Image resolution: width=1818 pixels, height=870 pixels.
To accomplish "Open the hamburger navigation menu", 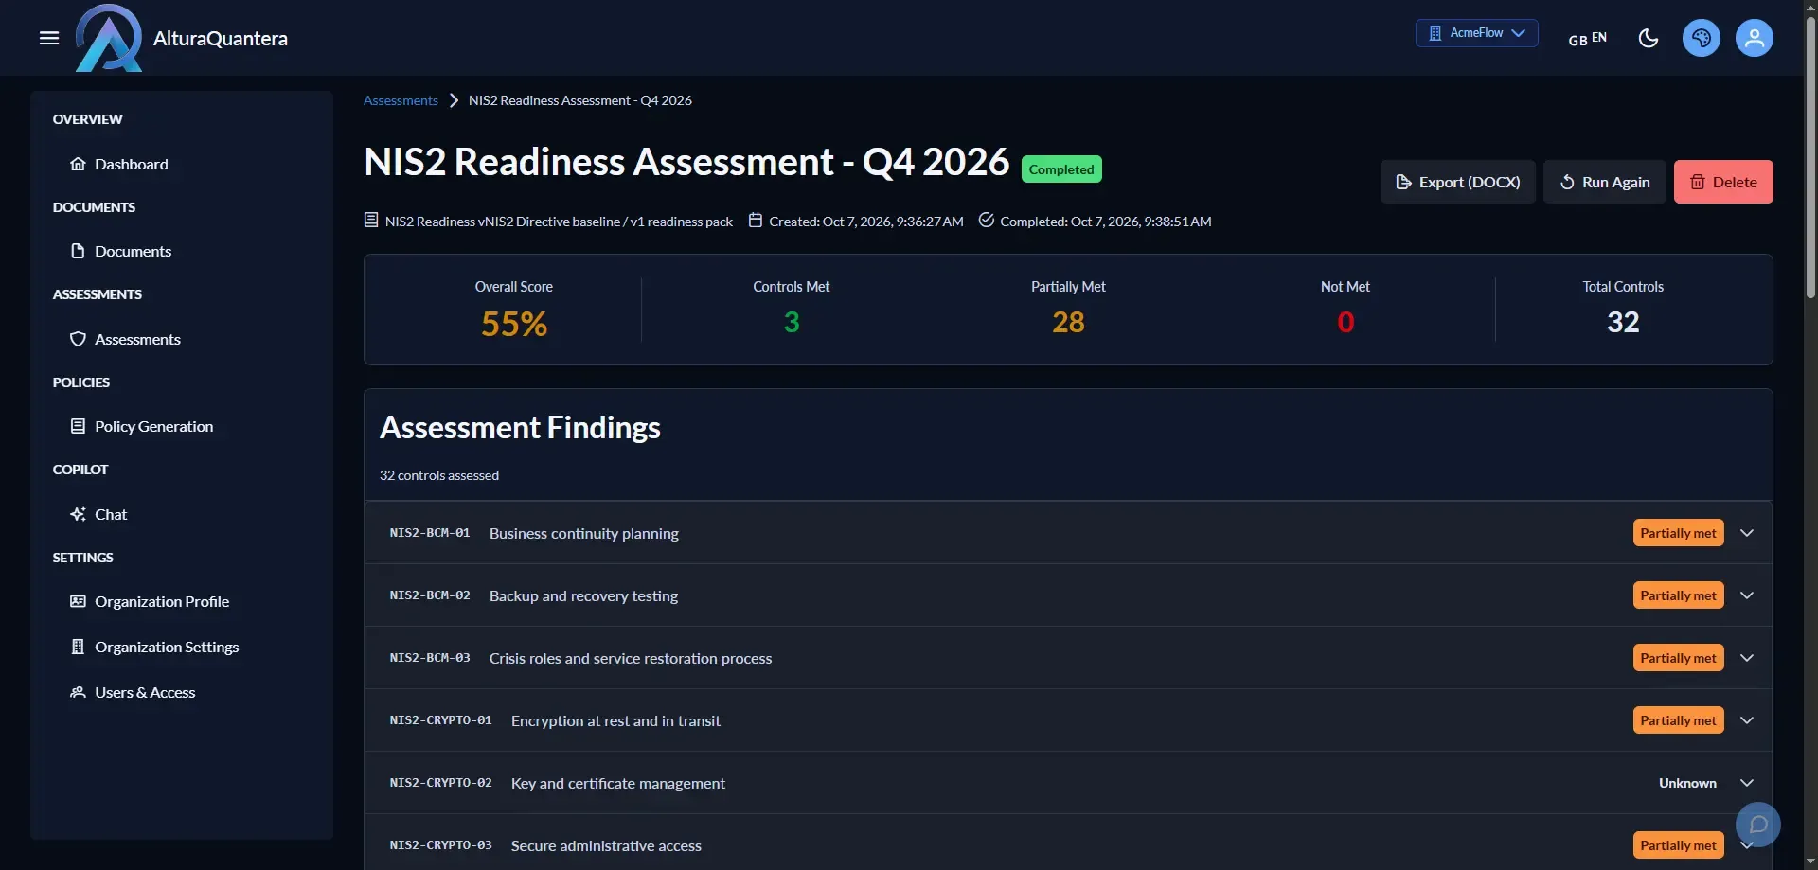I will click(49, 38).
